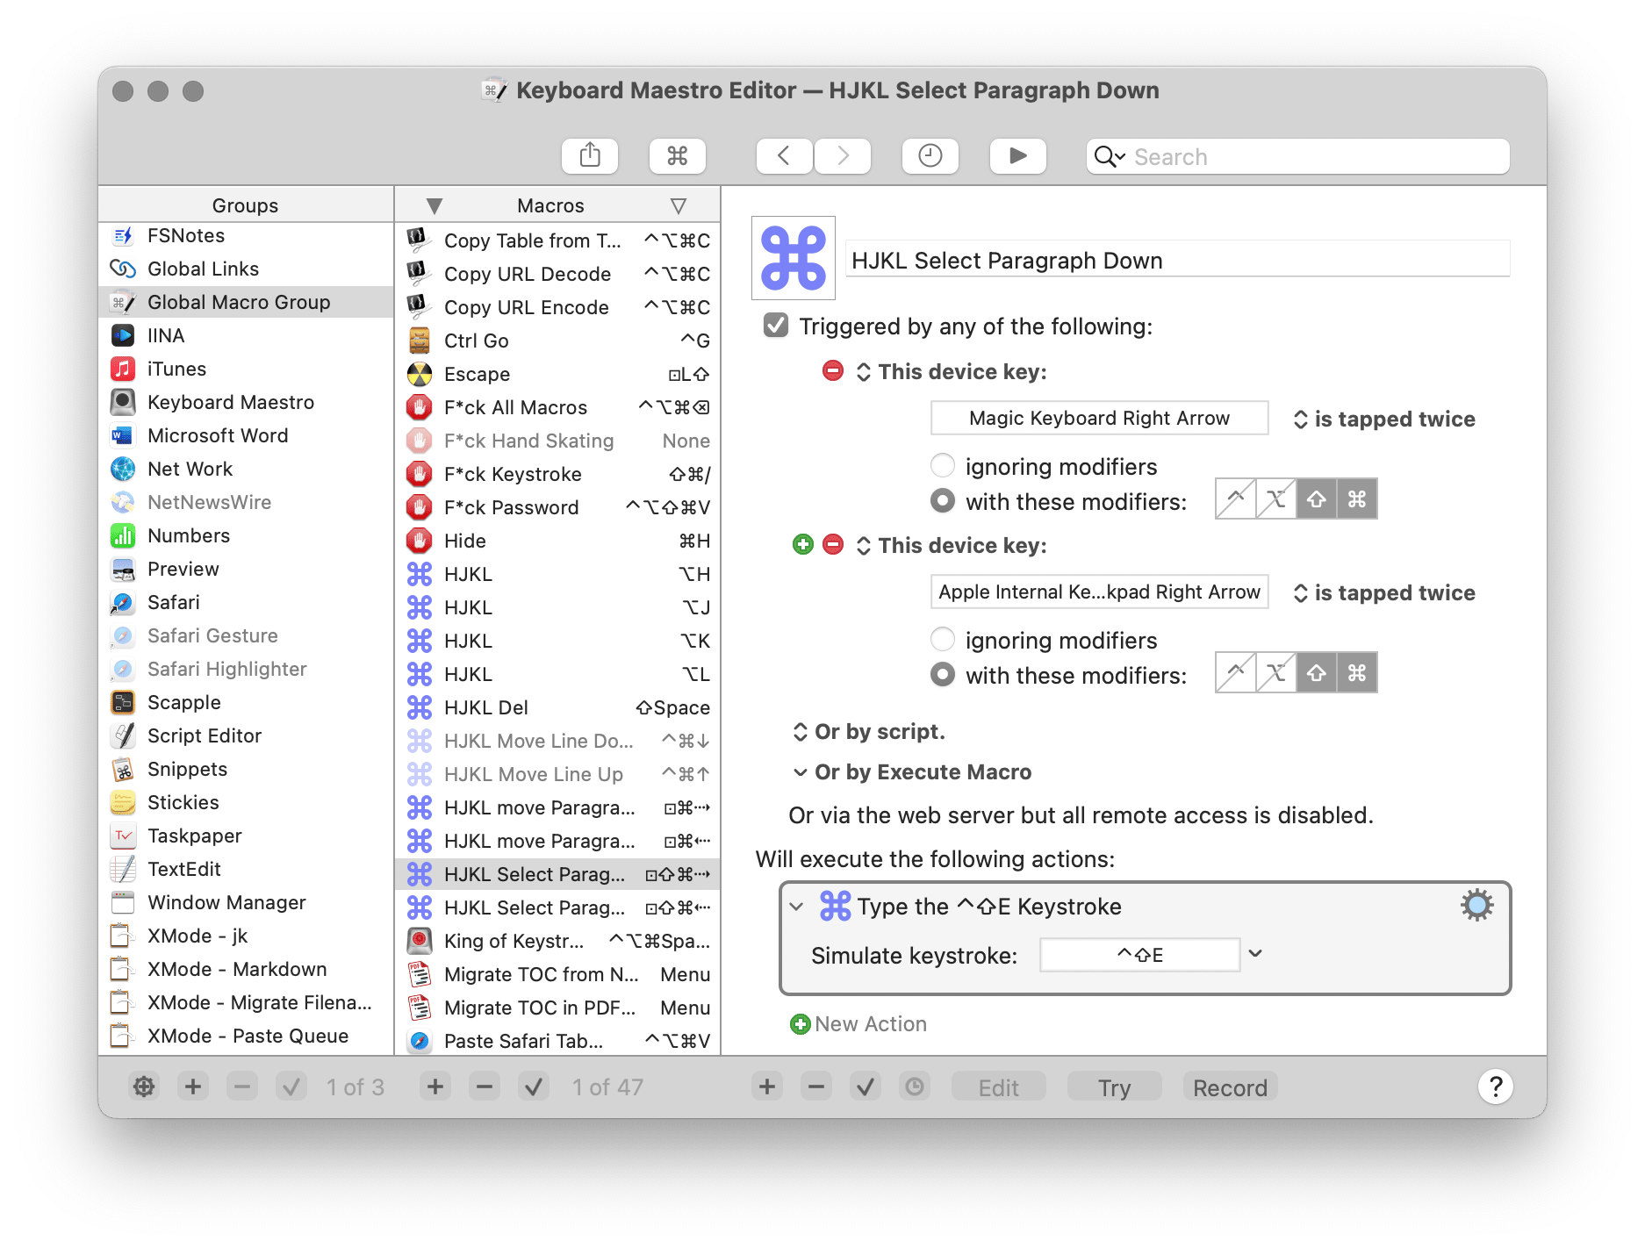Image resolution: width=1645 pixels, height=1248 pixels.
Task: Select the 'XMode - Markdown' group
Action: pyautogui.click(x=246, y=969)
